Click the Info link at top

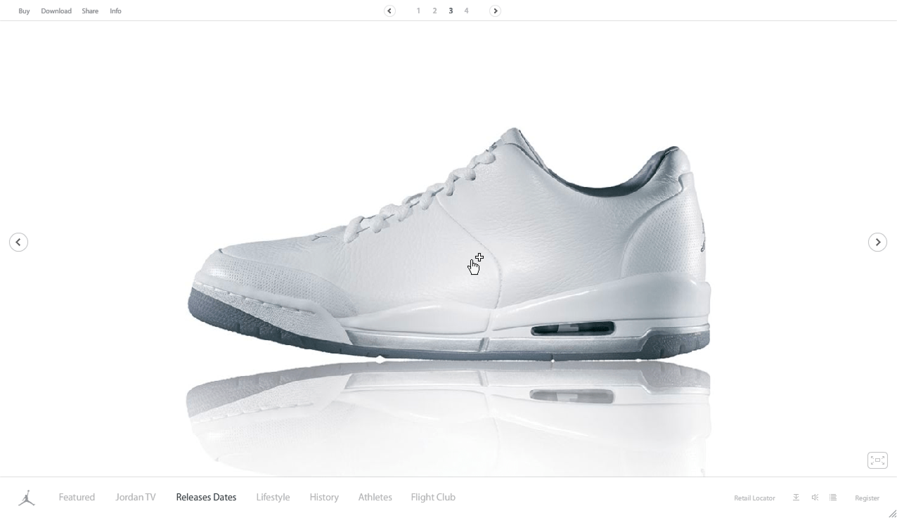(115, 11)
